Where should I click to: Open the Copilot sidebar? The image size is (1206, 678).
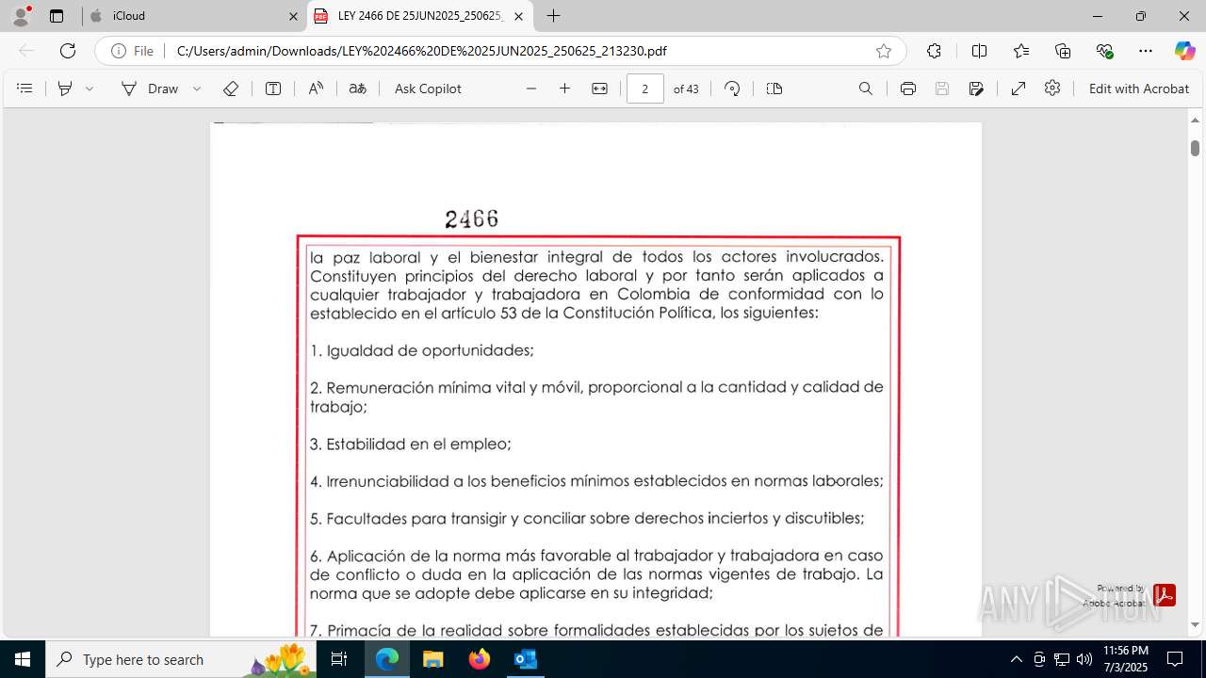[x=1184, y=51]
